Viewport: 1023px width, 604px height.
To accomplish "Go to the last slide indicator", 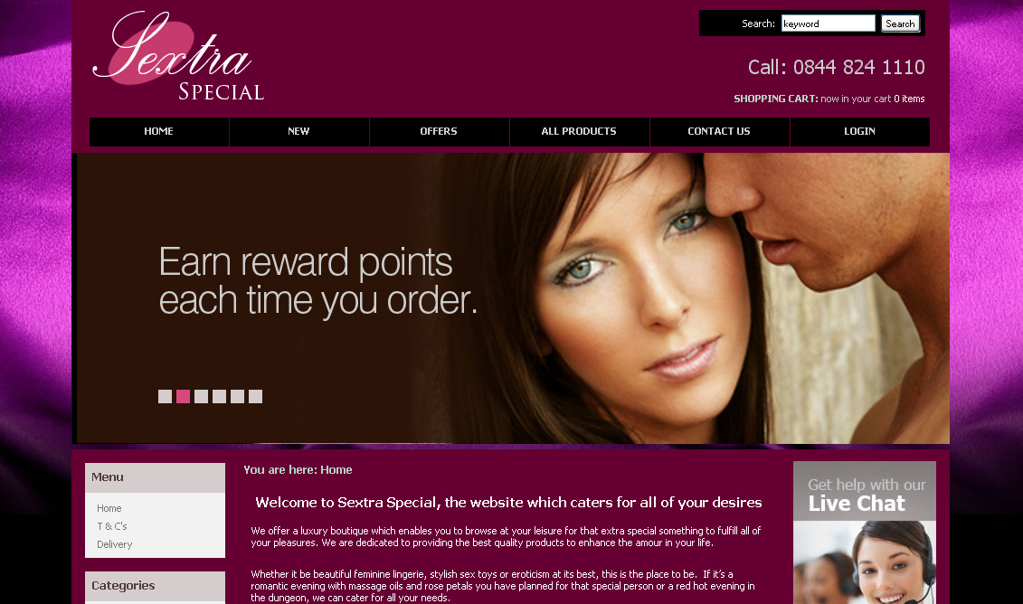I will [255, 396].
